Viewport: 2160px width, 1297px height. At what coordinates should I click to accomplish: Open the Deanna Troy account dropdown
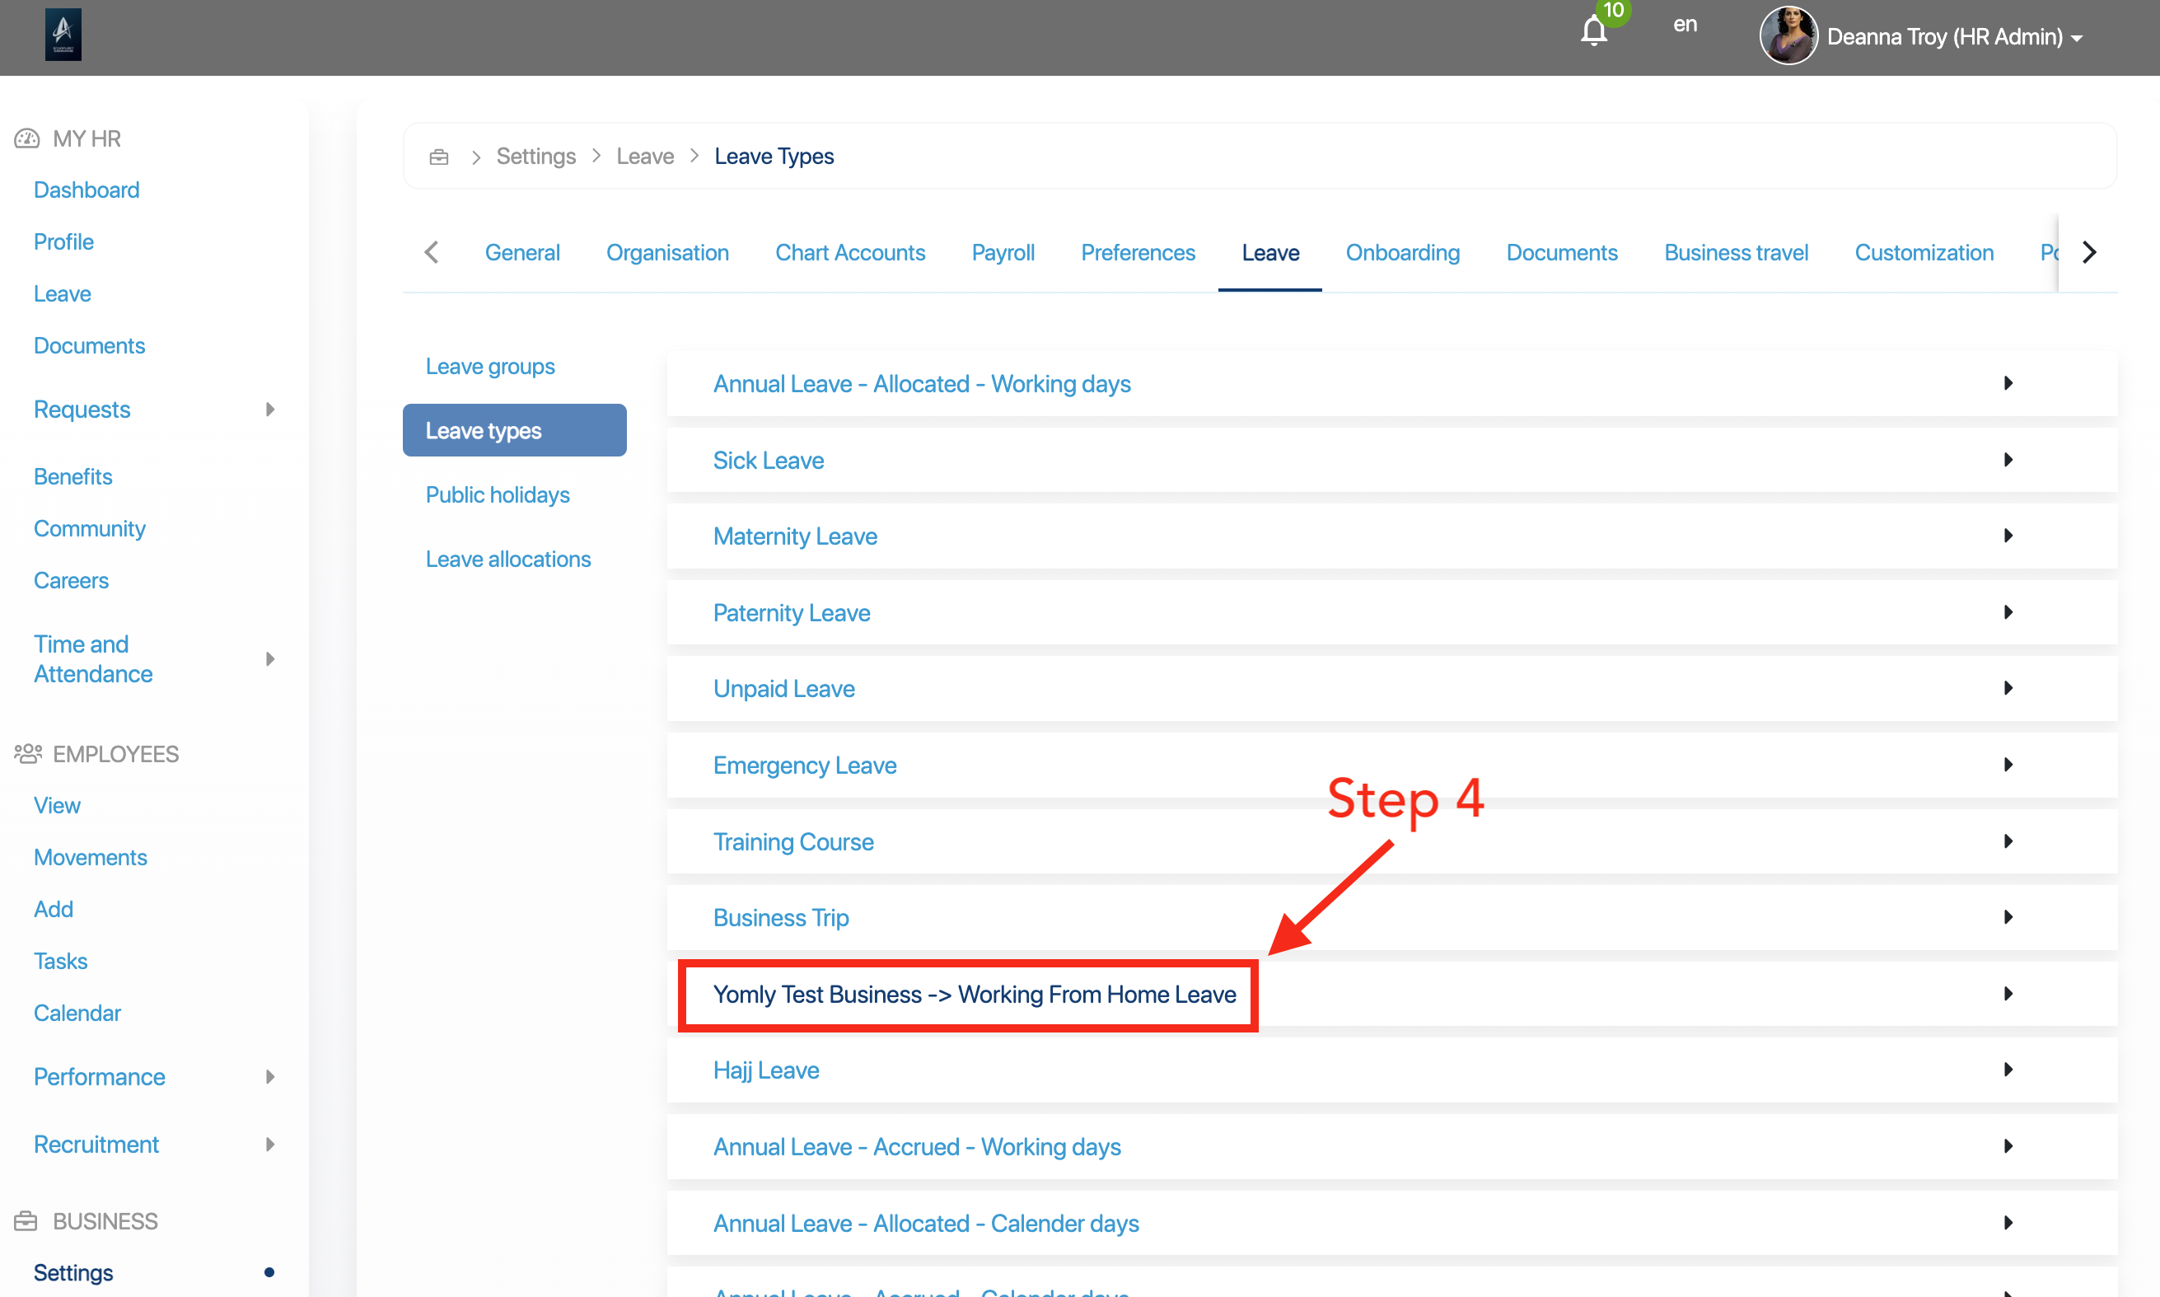click(x=2078, y=37)
